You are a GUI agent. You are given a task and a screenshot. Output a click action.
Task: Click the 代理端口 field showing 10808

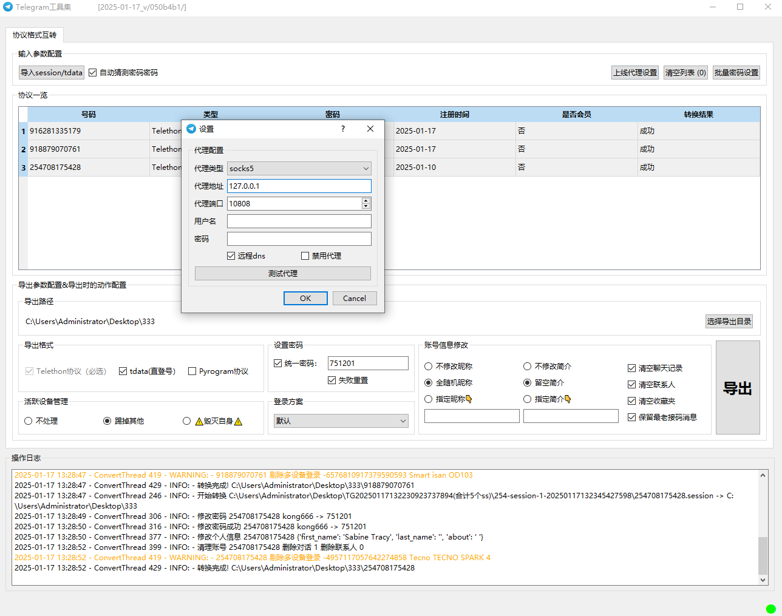tap(294, 204)
